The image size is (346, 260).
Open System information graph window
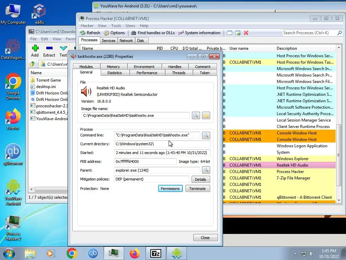point(199,33)
